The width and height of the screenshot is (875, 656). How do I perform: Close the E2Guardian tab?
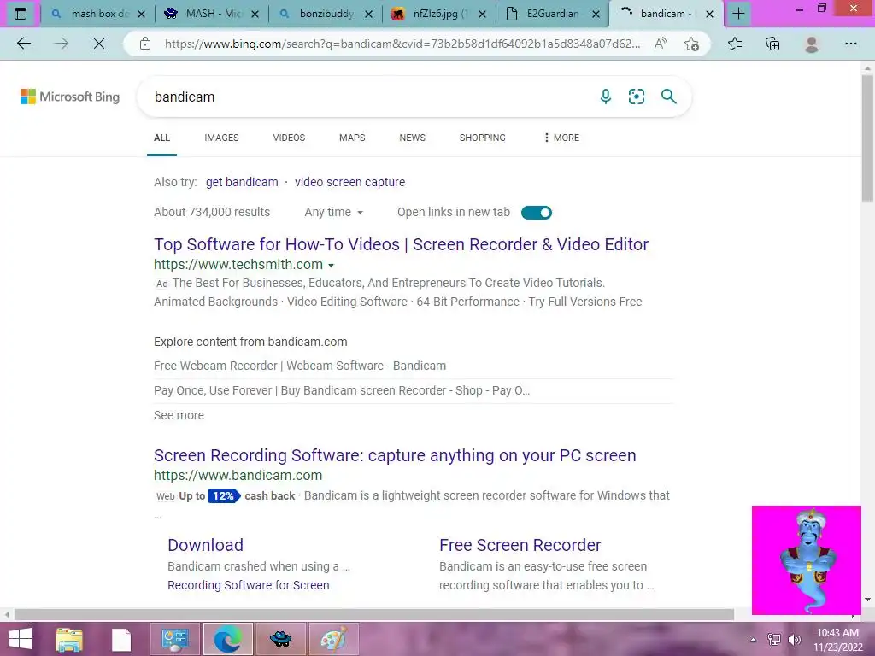tap(596, 14)
